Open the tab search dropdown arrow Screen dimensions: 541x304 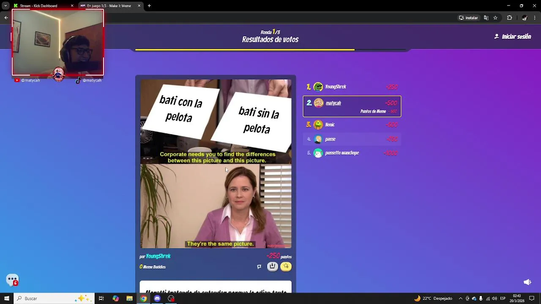5,5
